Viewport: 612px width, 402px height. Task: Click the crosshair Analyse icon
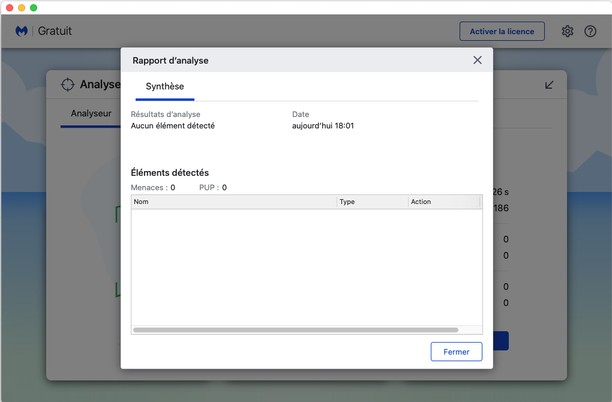click(68, 85)
